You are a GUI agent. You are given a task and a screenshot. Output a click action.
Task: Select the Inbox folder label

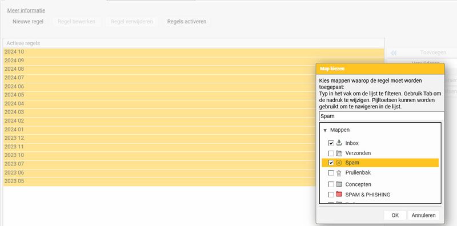[352, 143]
